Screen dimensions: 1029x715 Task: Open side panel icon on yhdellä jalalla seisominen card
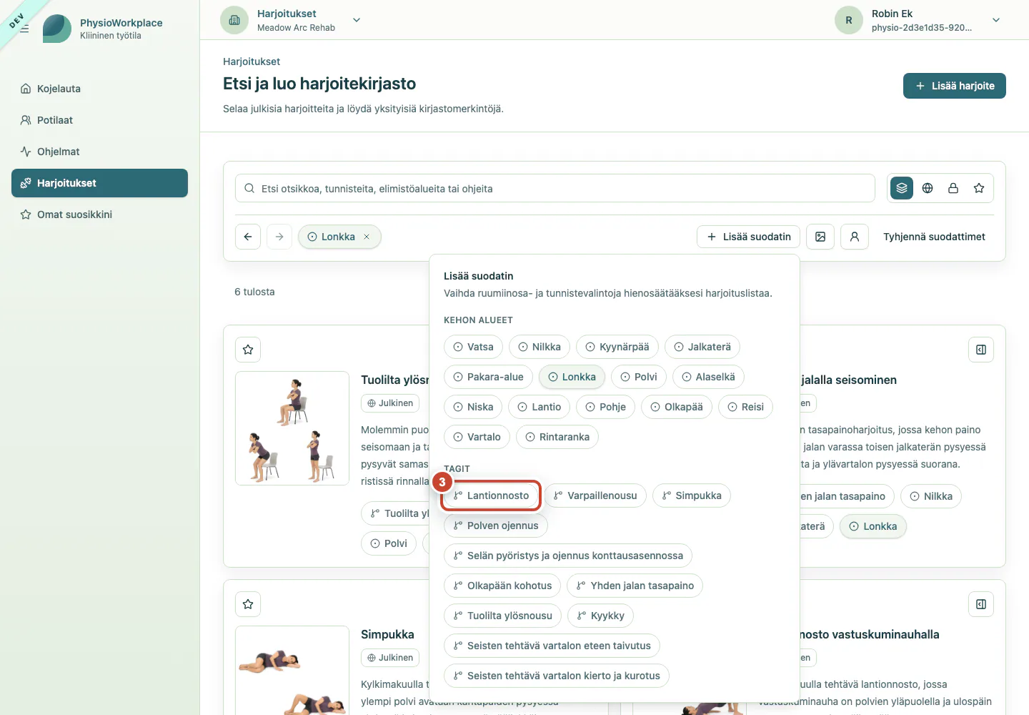(981, 350)
